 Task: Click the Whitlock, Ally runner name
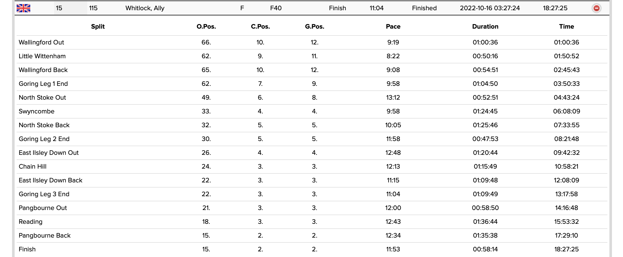(x=145, y=8)
